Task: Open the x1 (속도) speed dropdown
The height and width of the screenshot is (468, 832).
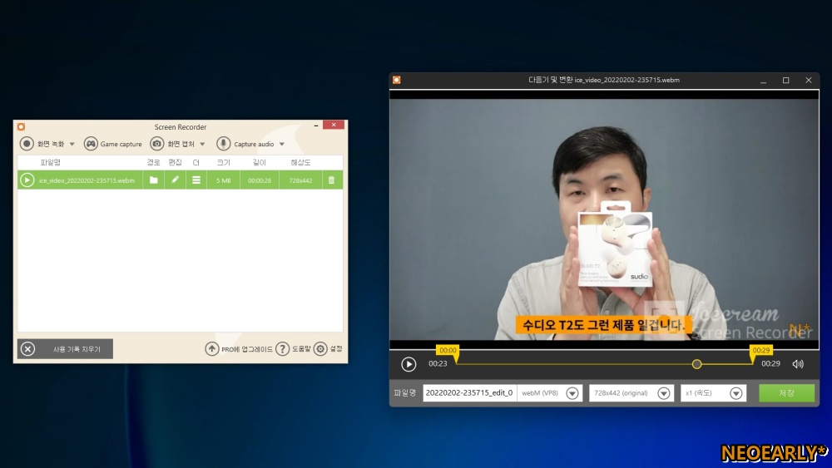Action: click(x=736, y=393)
